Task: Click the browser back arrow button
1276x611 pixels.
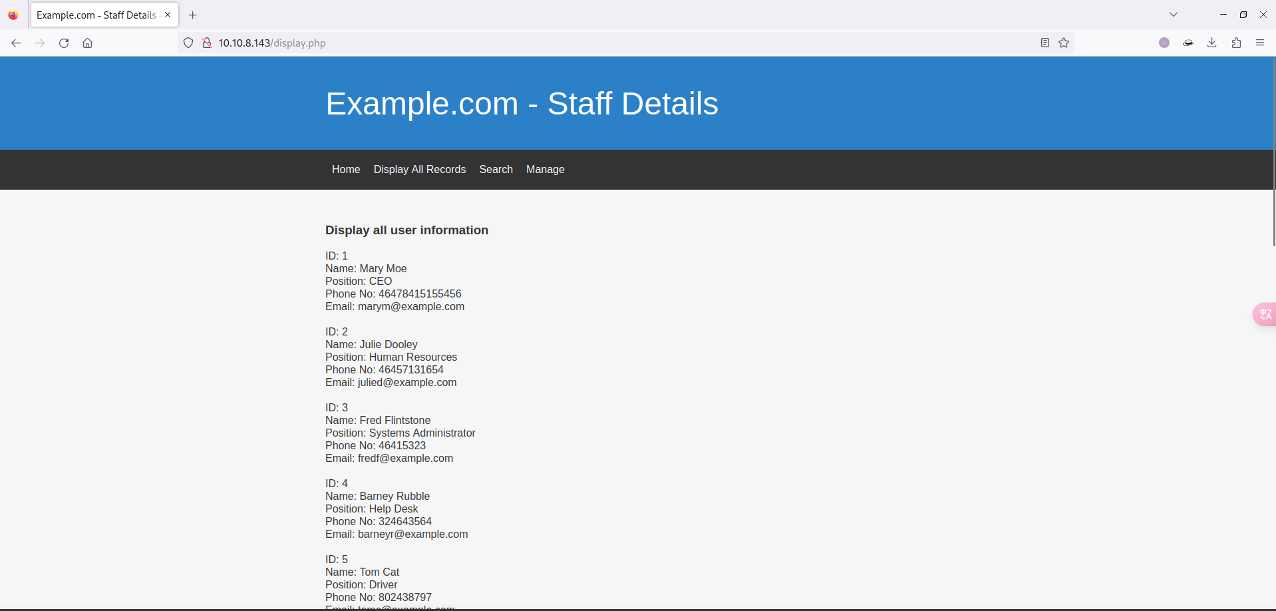Action: [x=16, y=43]
